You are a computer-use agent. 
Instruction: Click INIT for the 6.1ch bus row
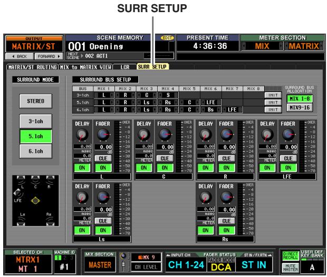pyautogui.click(x=273, y=110)
